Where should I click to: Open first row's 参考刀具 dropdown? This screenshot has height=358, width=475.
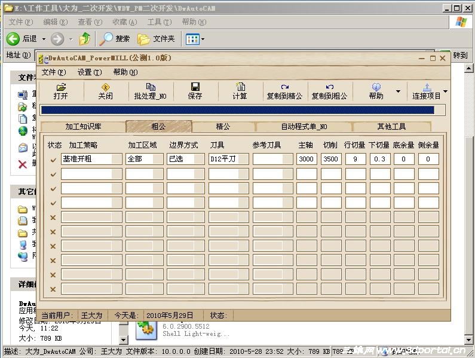coord(287,159)
